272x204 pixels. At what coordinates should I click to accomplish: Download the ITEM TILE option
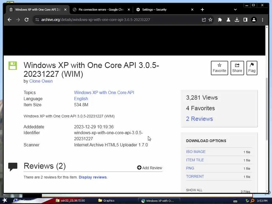coord(195,160)
